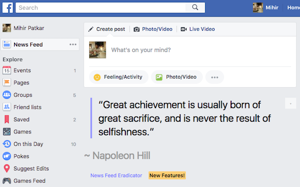Click the green picture icon
300x187 pixels.
tap(159, 77)
